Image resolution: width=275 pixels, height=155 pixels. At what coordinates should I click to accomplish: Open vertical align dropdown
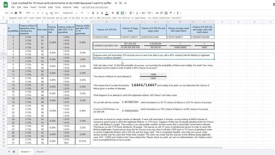click(x=138, y=13)
